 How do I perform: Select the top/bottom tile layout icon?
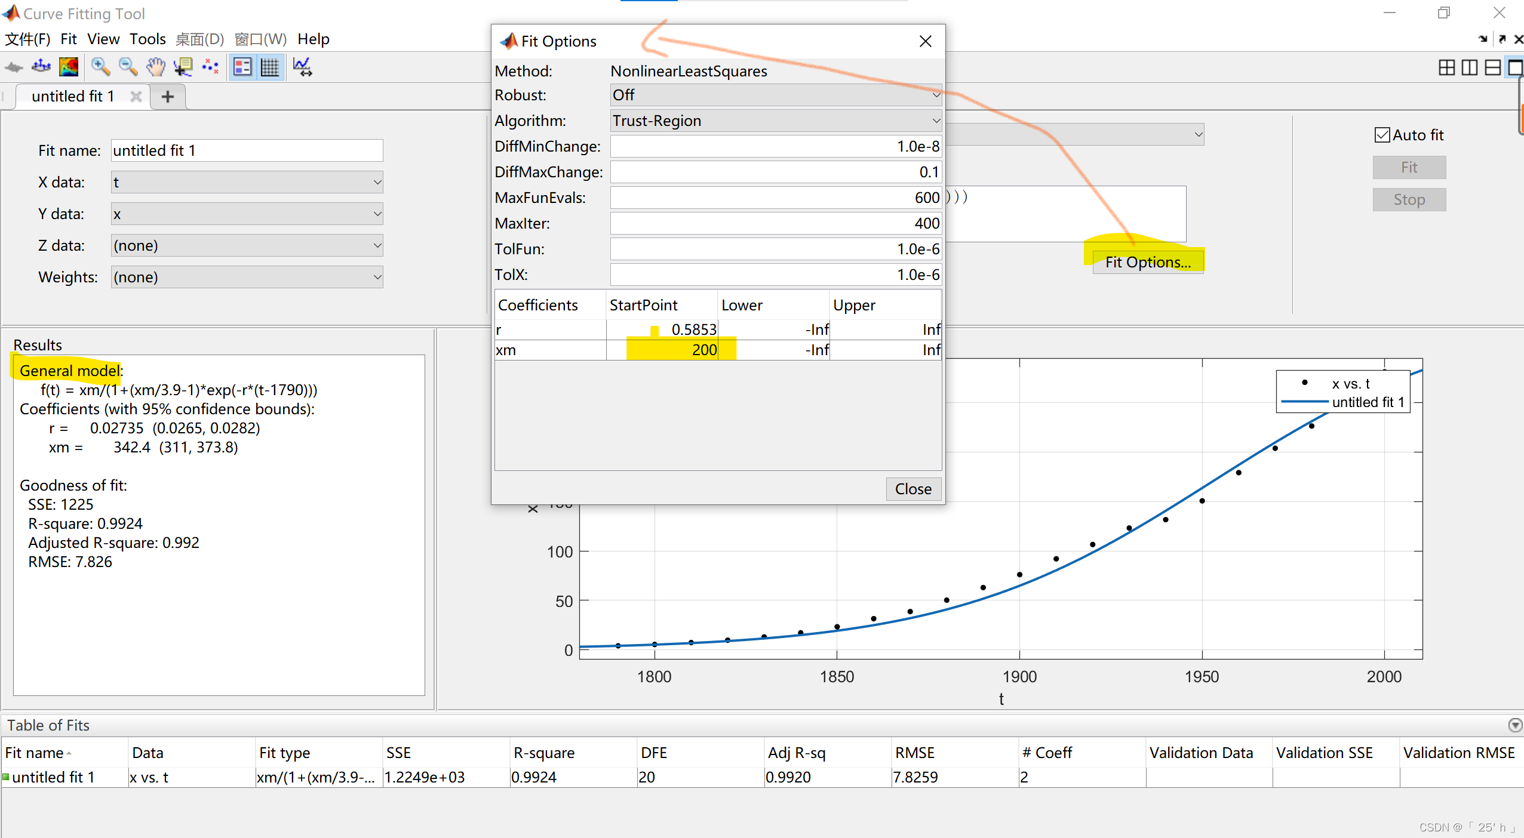click(x=1492, y=67)
